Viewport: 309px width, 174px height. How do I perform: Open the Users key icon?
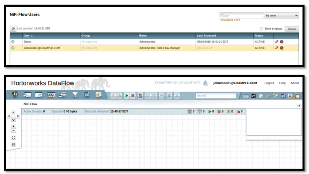click(x=290, y=96)
